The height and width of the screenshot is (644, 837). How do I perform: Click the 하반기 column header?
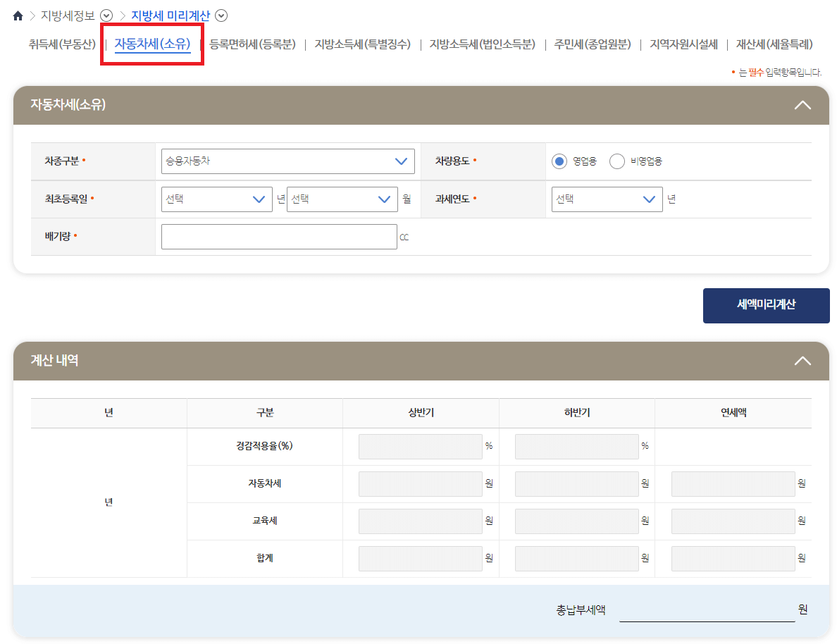tap(577, 413)
